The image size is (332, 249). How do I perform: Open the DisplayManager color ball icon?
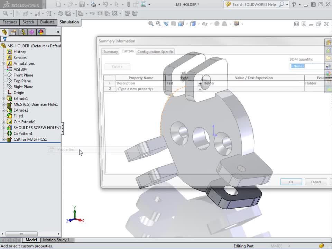41,32
